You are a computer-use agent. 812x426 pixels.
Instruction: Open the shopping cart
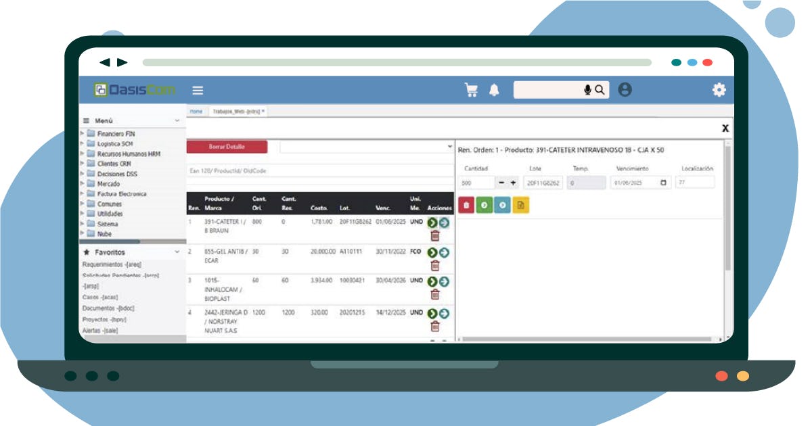(x=471, y=90)
